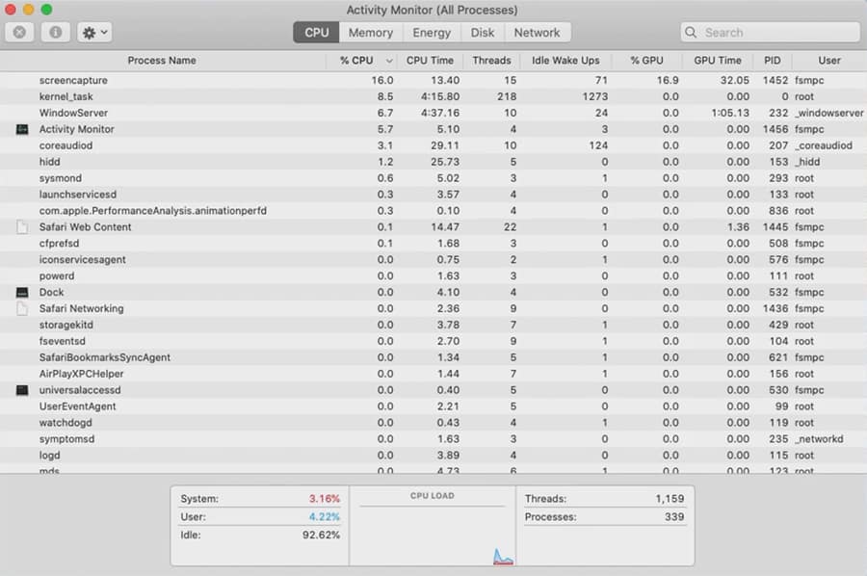Switch to the Energy tab
Screen dimensions: 867x576
431,33
